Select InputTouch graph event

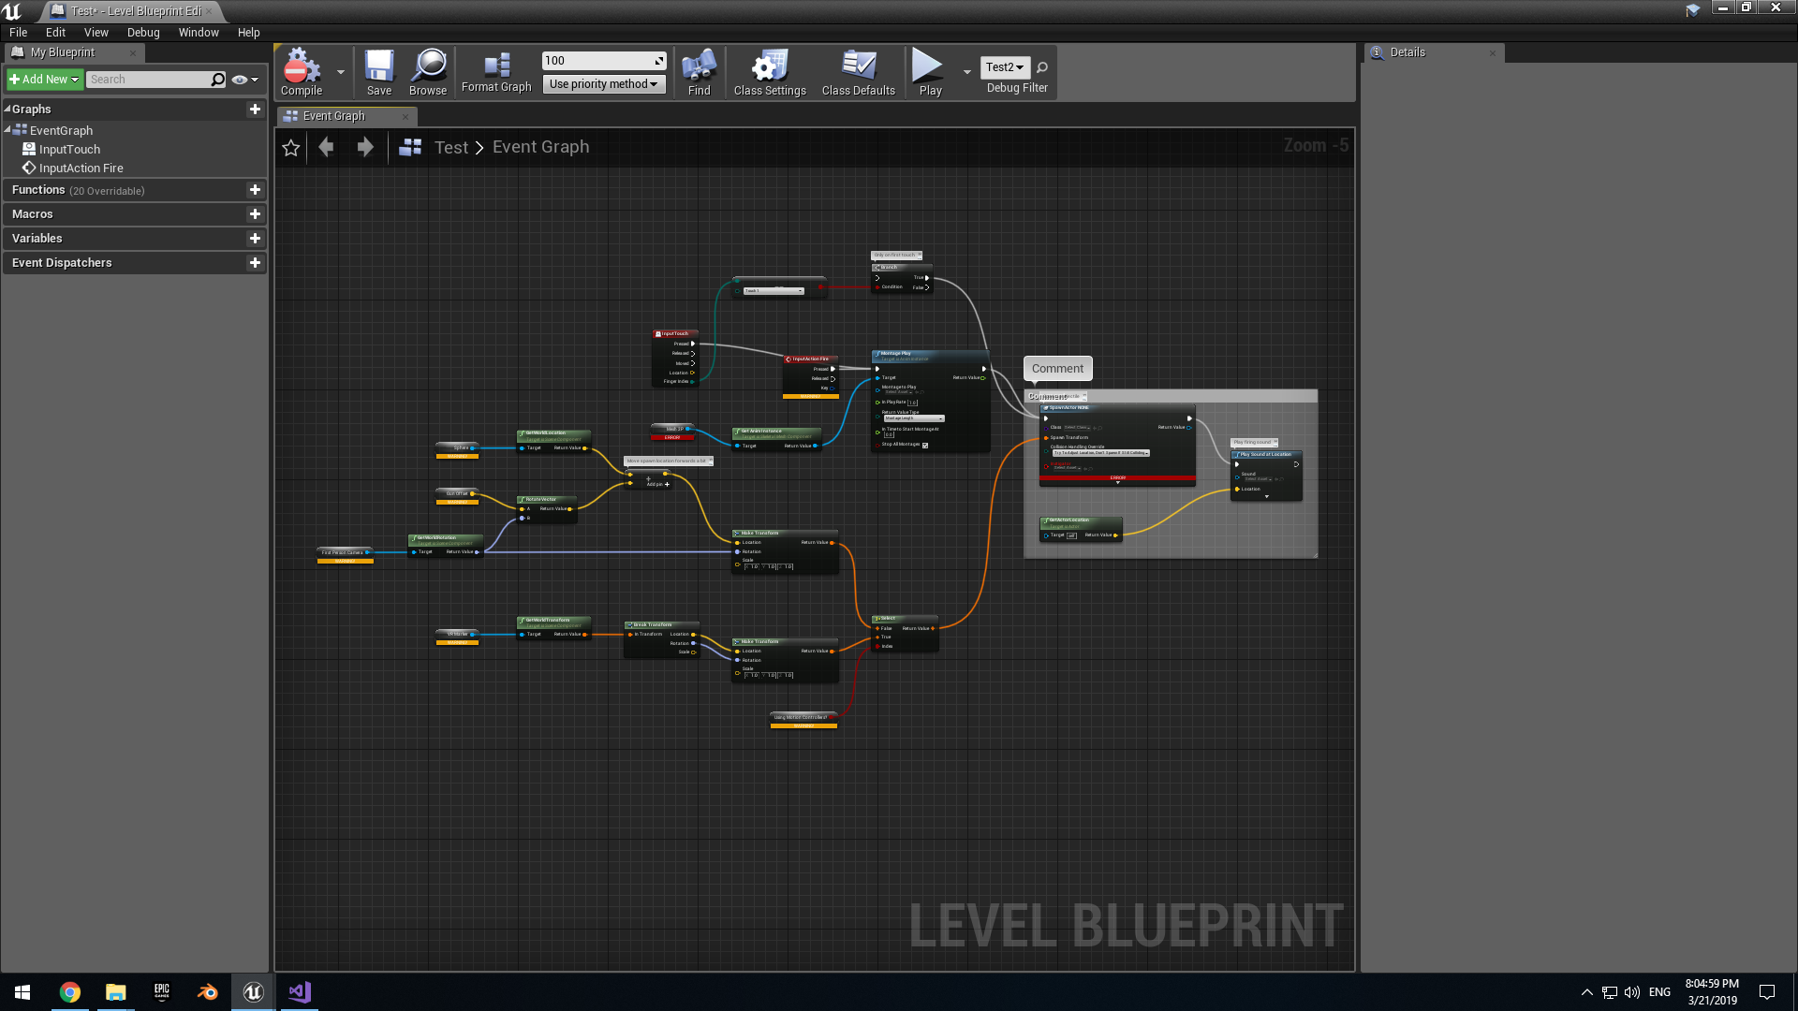[x=69, y=150]
